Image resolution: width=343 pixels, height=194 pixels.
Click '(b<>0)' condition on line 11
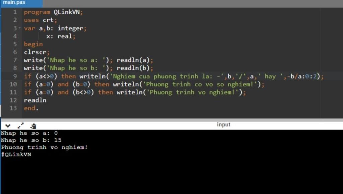point(83,92)
